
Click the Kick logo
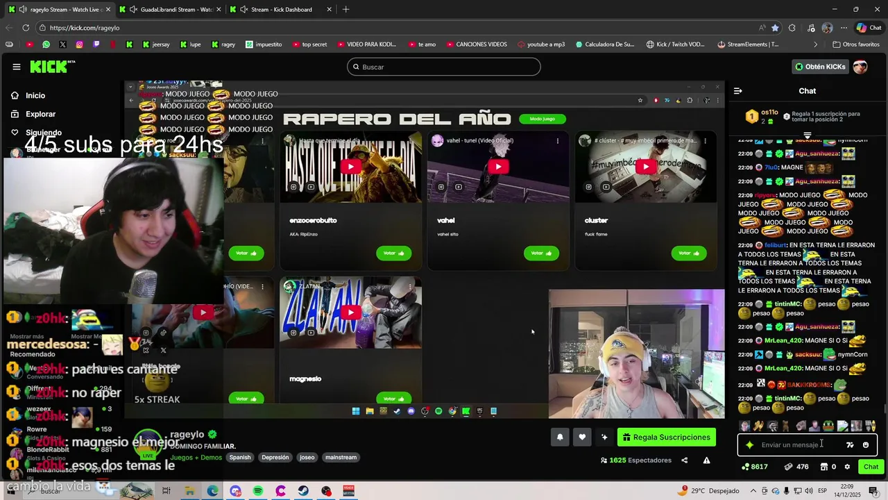click(52, 67)
